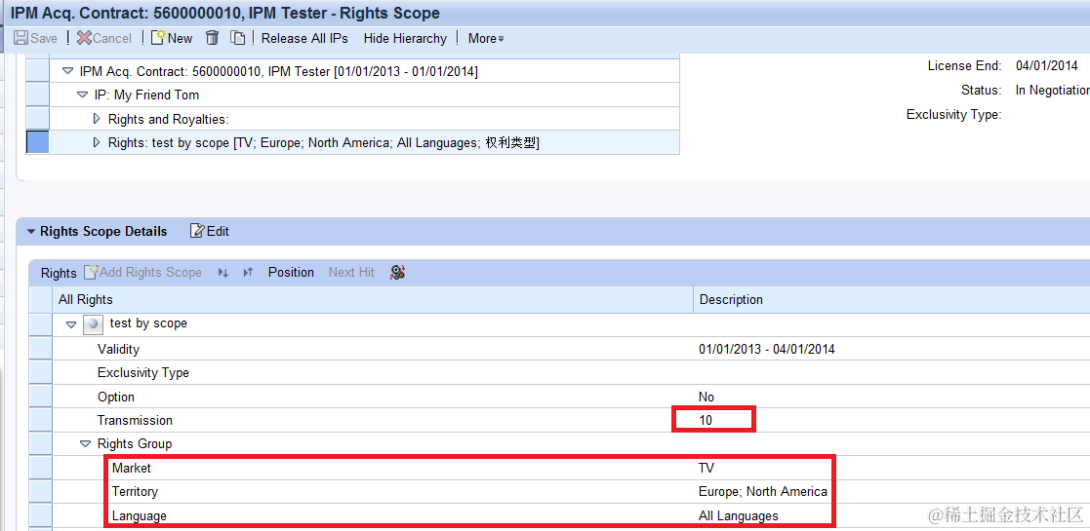1090x531 pixels.
Task: Click the Status value In Negotiation
Action: (1053, 91)
